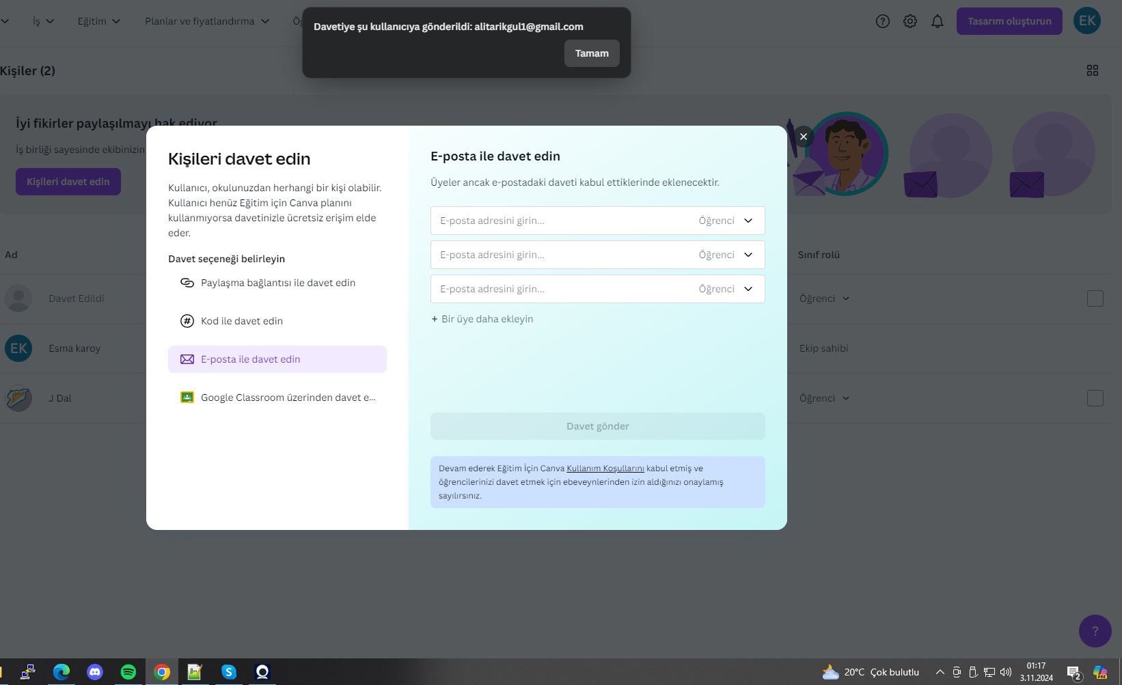Click J Dal name in list
The image size is (1122, 685).
pos(60,398)
